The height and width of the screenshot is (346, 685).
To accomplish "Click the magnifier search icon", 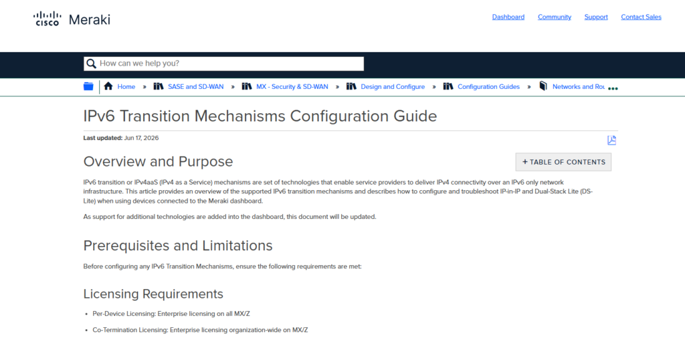I will (91, 64).
